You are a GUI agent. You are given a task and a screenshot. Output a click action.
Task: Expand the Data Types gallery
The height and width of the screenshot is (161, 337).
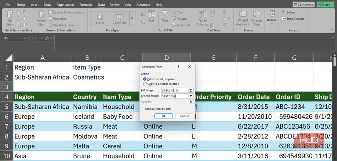[x=132, y=19]
